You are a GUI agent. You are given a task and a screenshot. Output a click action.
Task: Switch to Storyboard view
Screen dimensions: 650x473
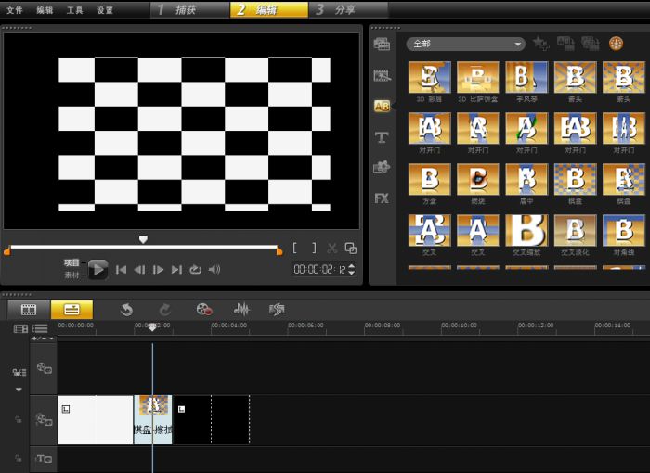(29, 310)
